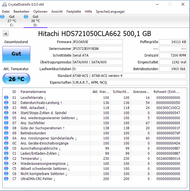Click the Laufwerkbuchstaben field D:
The image size is (190, 191).
(x=97, y=69)
